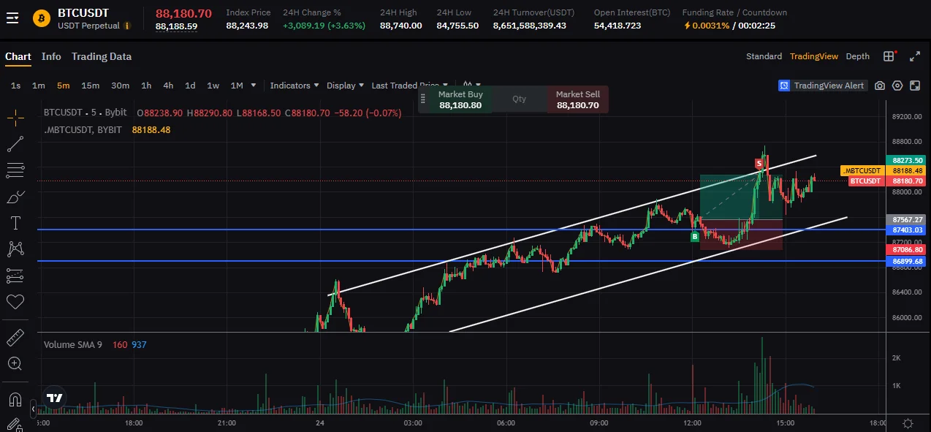The height and width of the screenshot is (432, 931).
Task: Click the 87403.03 blue line price label
Action: point(908,230)
